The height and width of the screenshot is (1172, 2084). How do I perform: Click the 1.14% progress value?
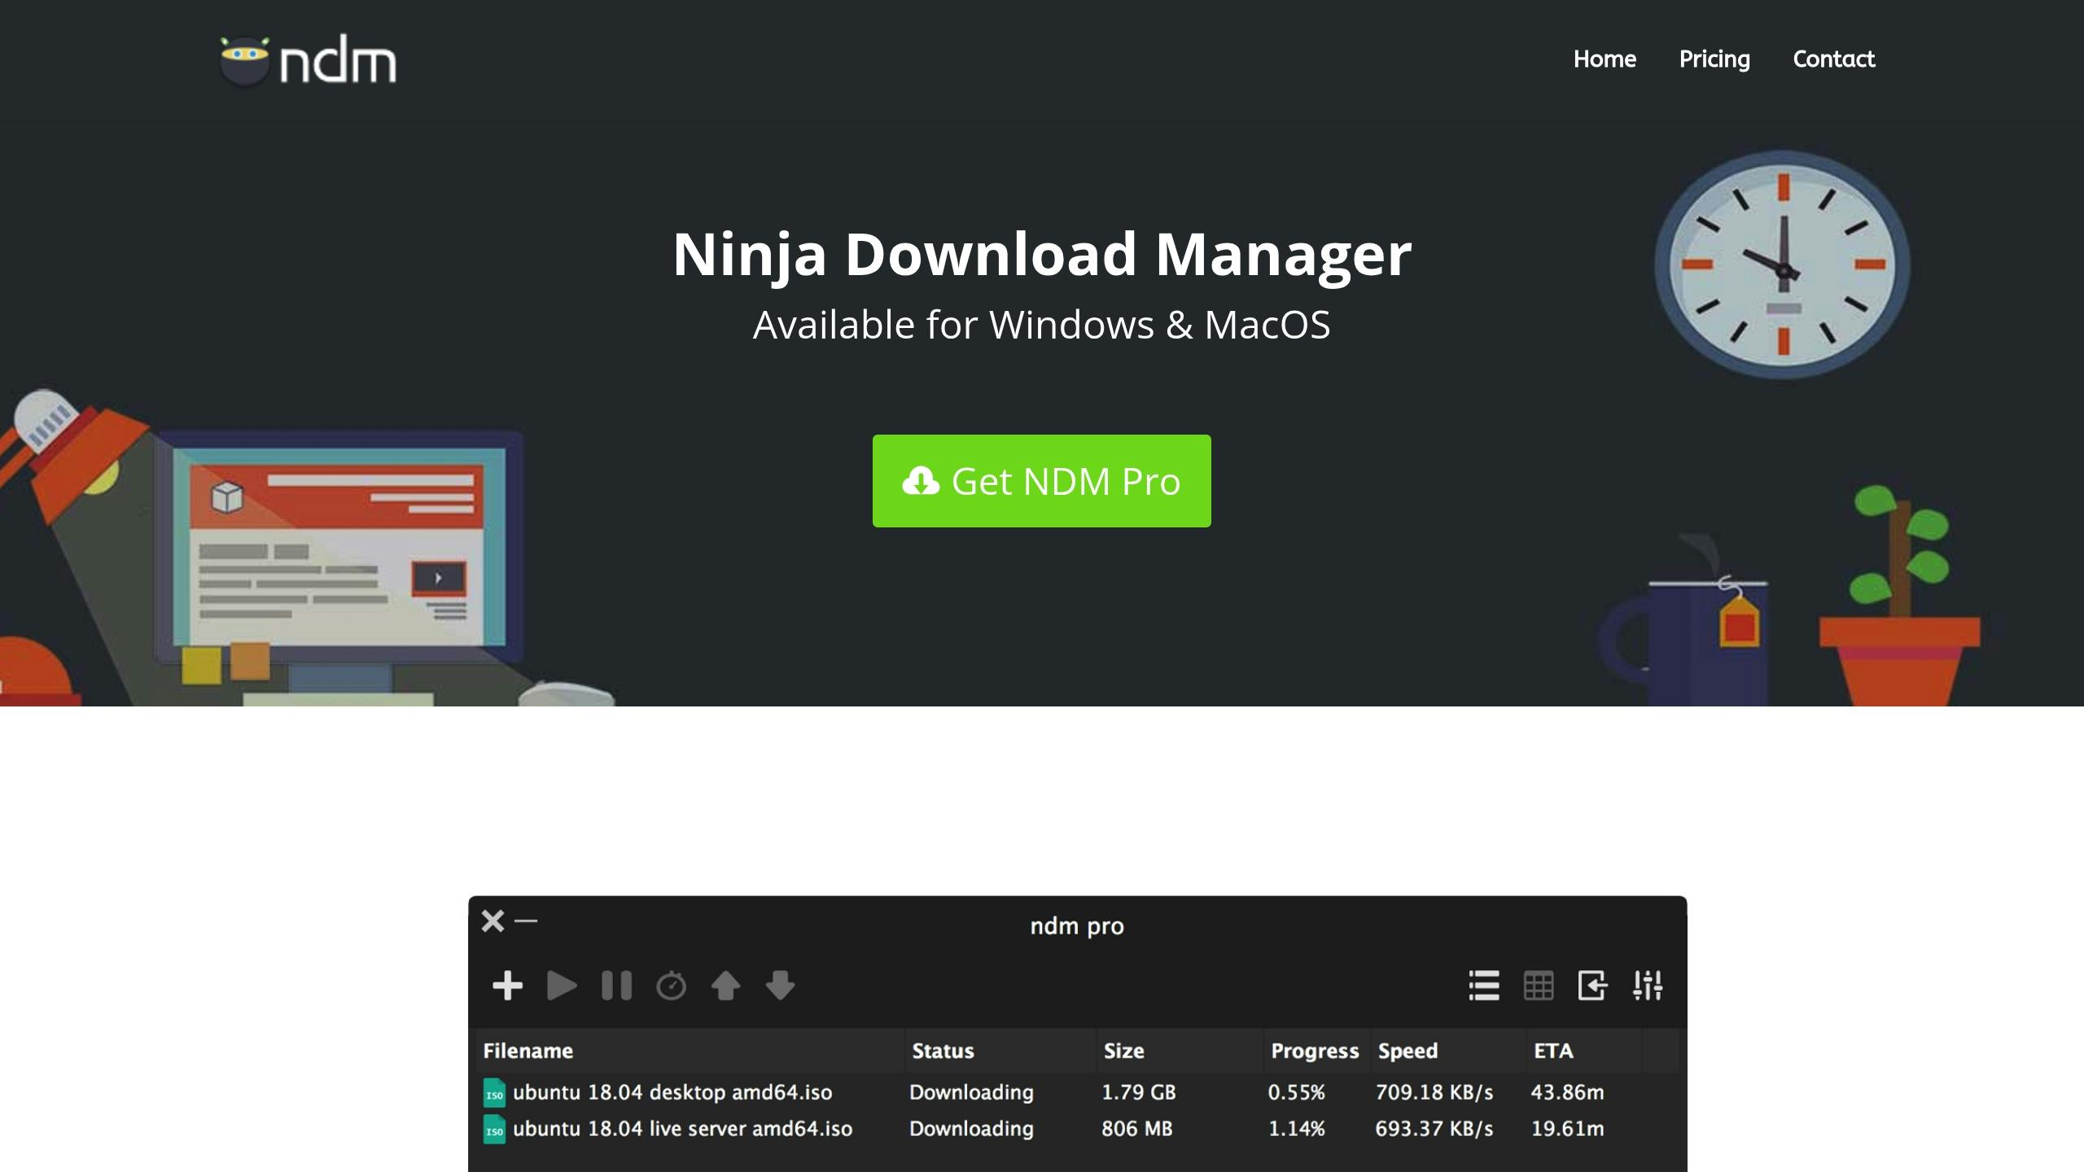(1296, 1129)
